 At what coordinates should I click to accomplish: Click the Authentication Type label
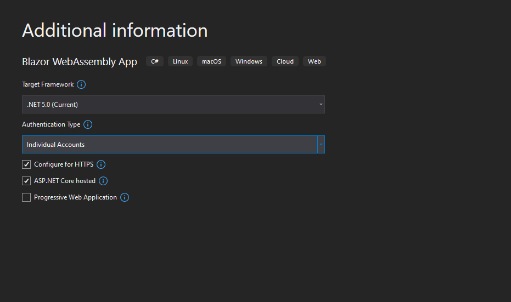pos(51,124)
